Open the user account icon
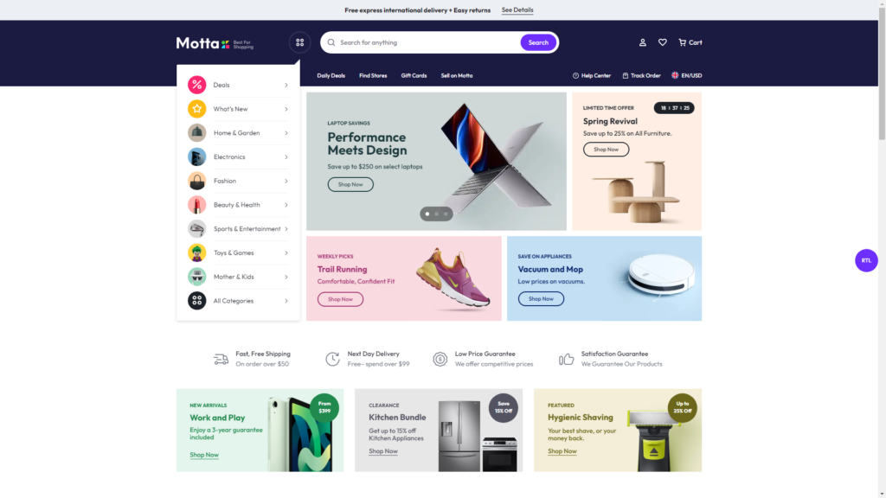Image resolution: width=886 pixels, height=498 pixels. (643, 42)
